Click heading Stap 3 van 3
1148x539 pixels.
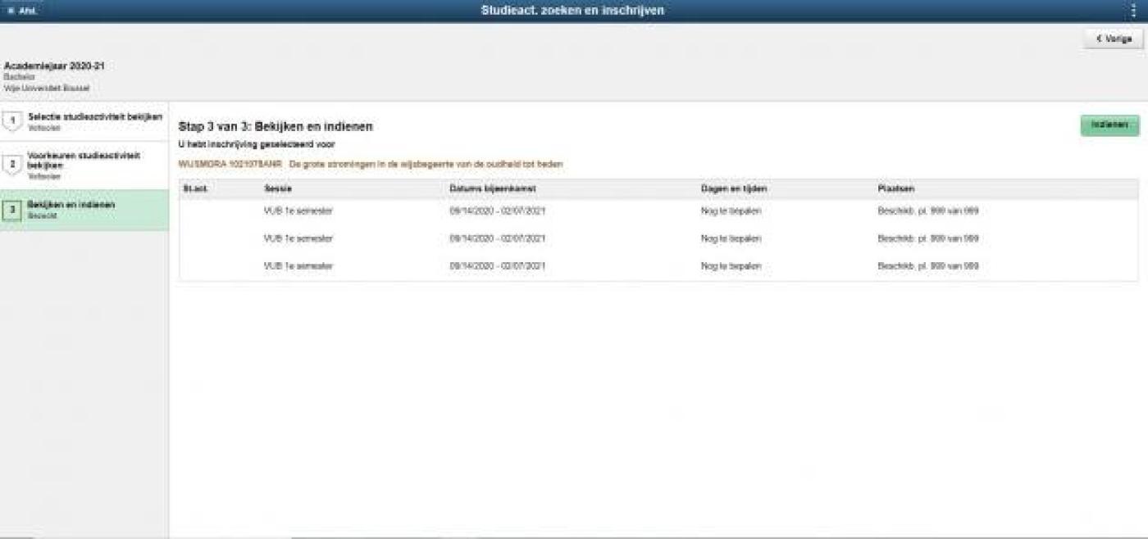point(275,127)
